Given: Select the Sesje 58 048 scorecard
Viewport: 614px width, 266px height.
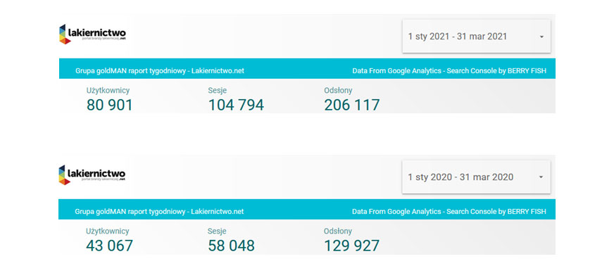Looking at the screenshot, I should tap(231, 240).
